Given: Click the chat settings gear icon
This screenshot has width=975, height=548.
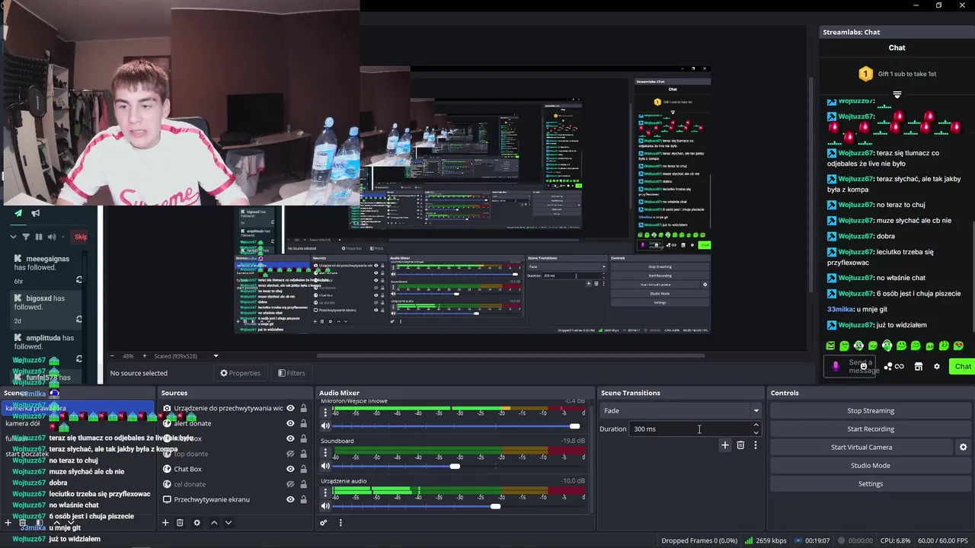Looking at the screenshot, I should click(937, 366).
